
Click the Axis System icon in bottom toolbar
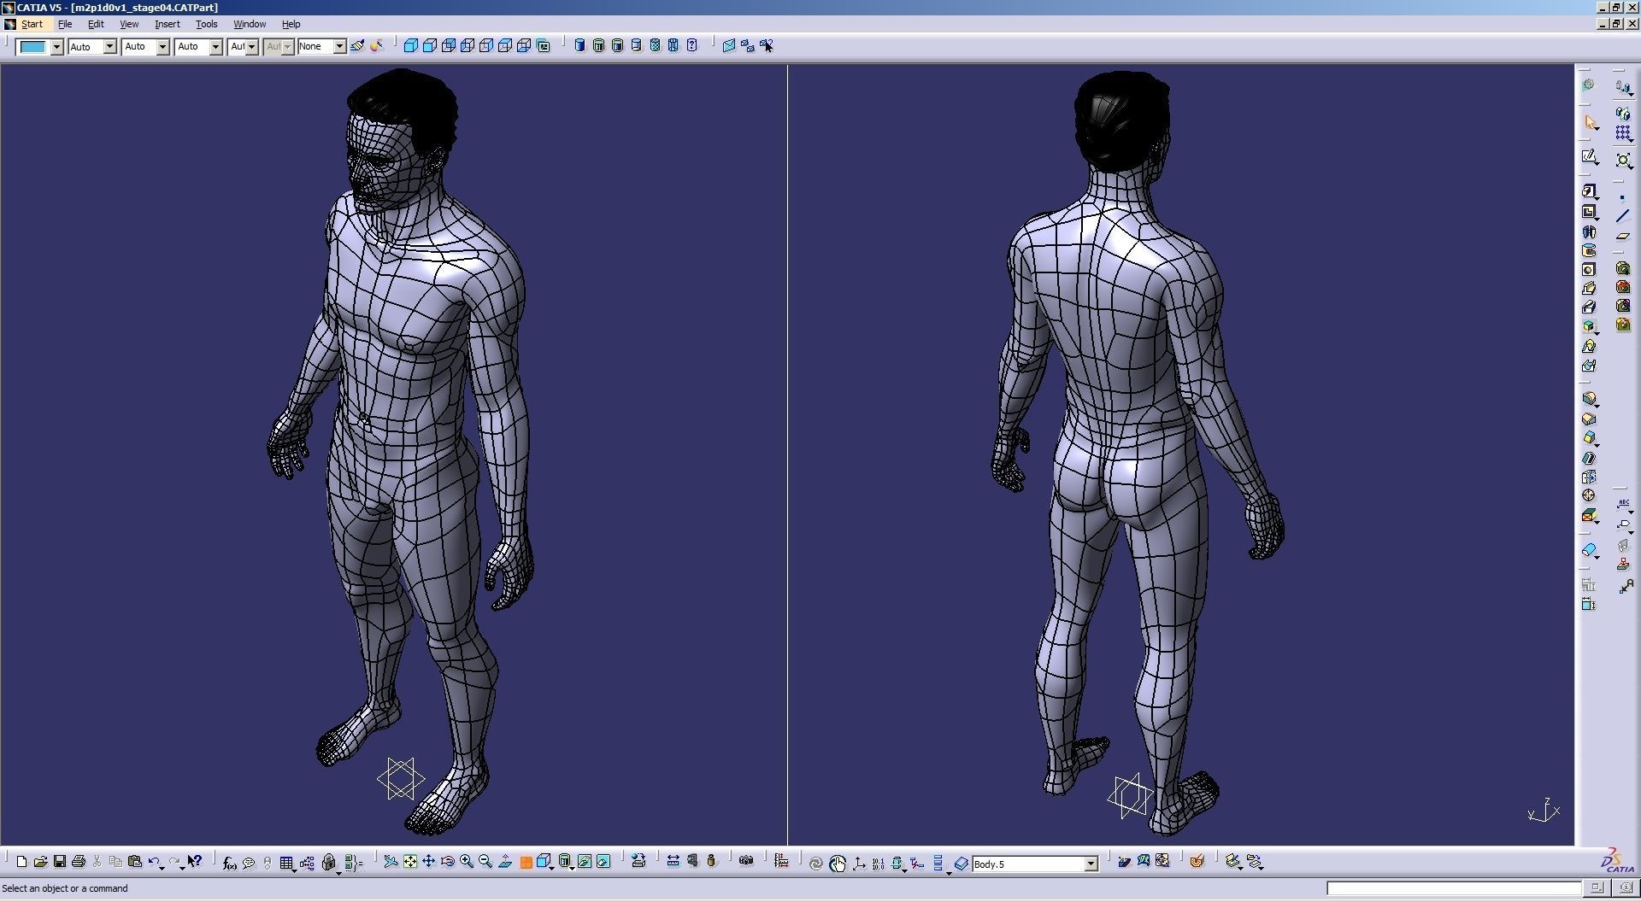click(x=860, y=864)
